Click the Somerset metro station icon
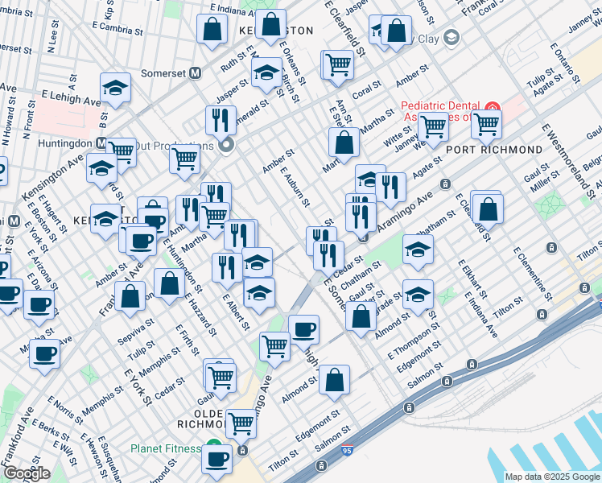Viewport: 602px width, 483px height. click(196, 73)
